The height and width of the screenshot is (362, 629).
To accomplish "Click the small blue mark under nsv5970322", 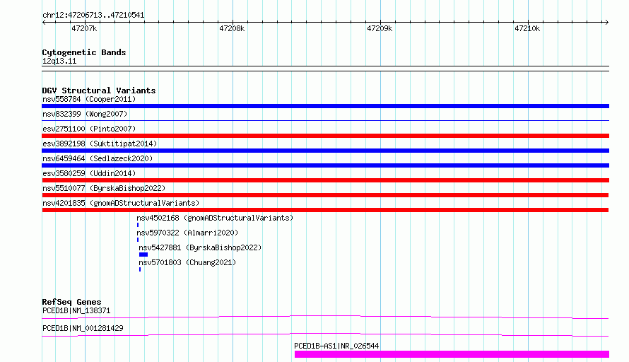I will (x=138, y=240).
